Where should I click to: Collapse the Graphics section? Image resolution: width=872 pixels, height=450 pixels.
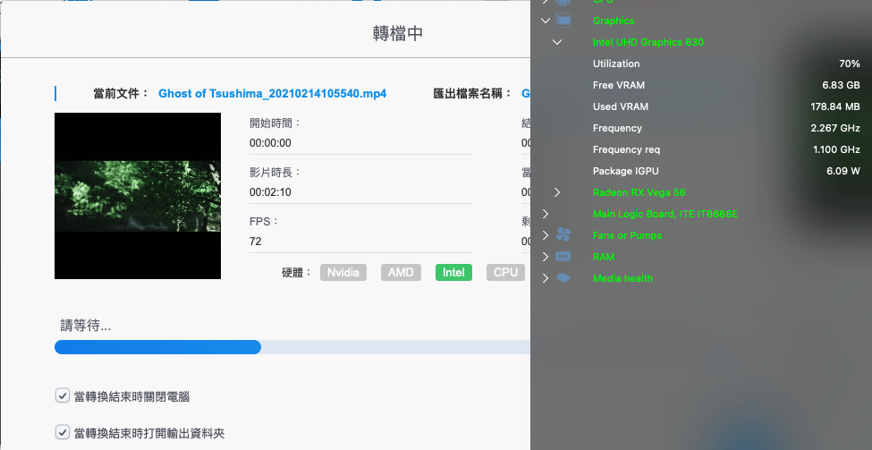546,21
